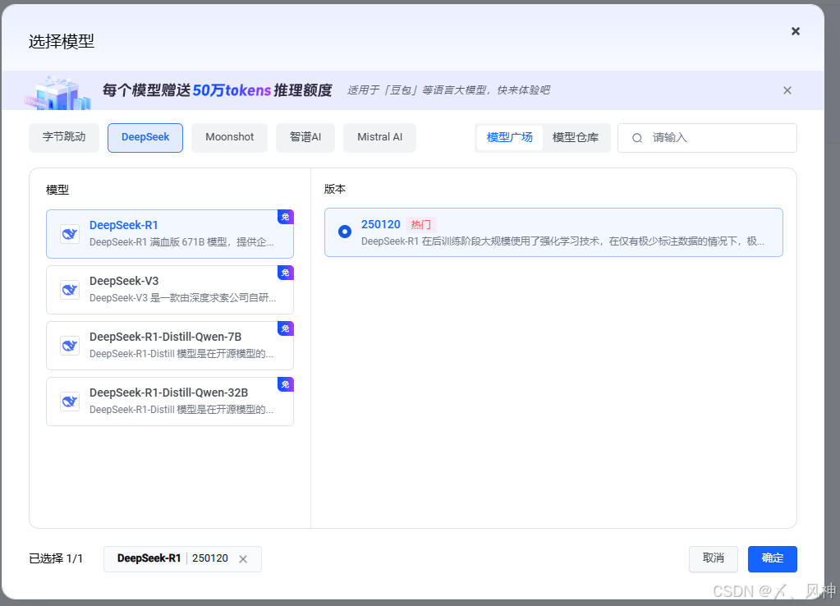
Task: Click the DeepSeek-R1 whale logo icon
Action: (70, 234)
